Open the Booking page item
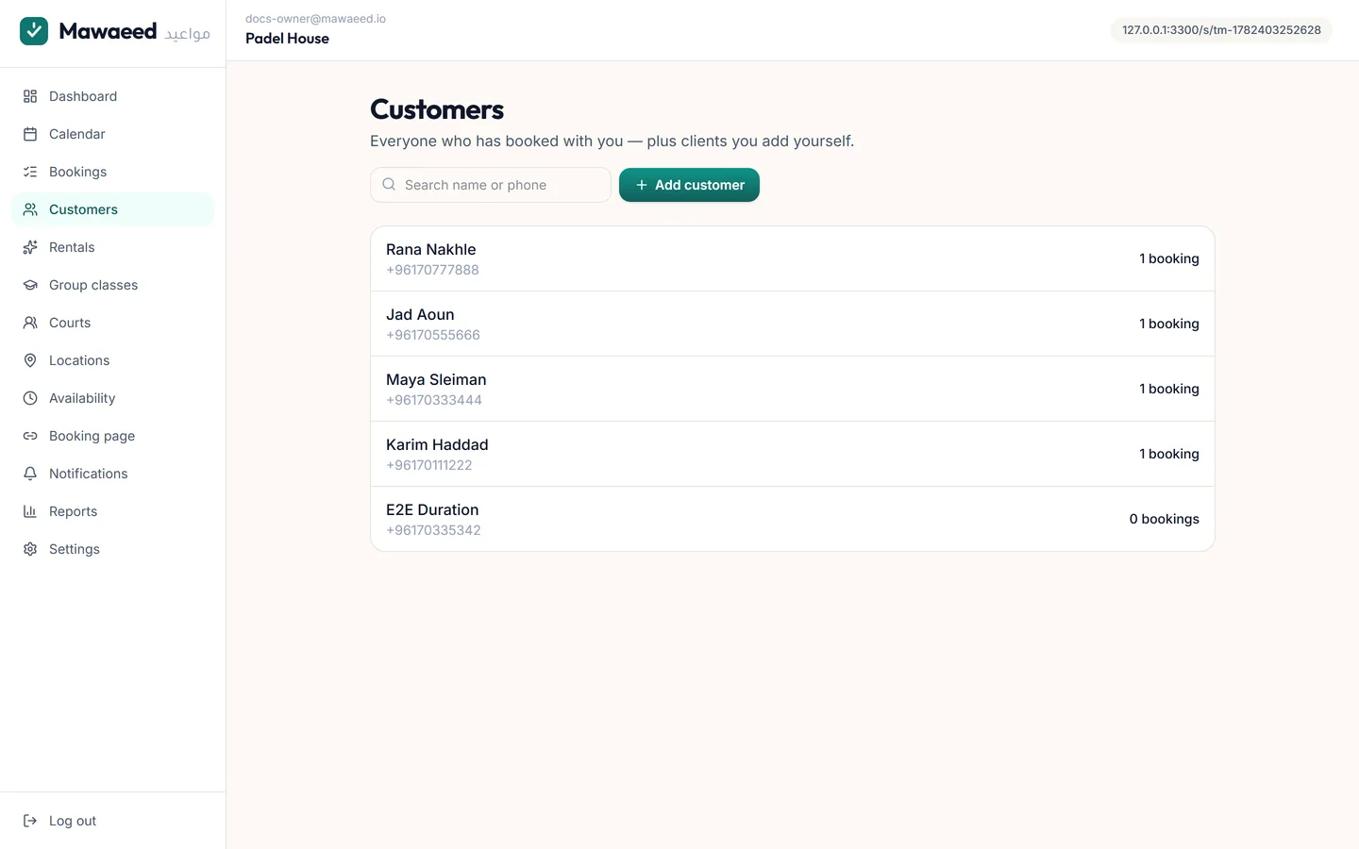Screen dimensions: 1359x849 (113, 436)
